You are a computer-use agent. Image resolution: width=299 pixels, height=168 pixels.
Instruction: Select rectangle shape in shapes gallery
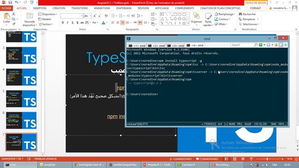pos(175,14)
